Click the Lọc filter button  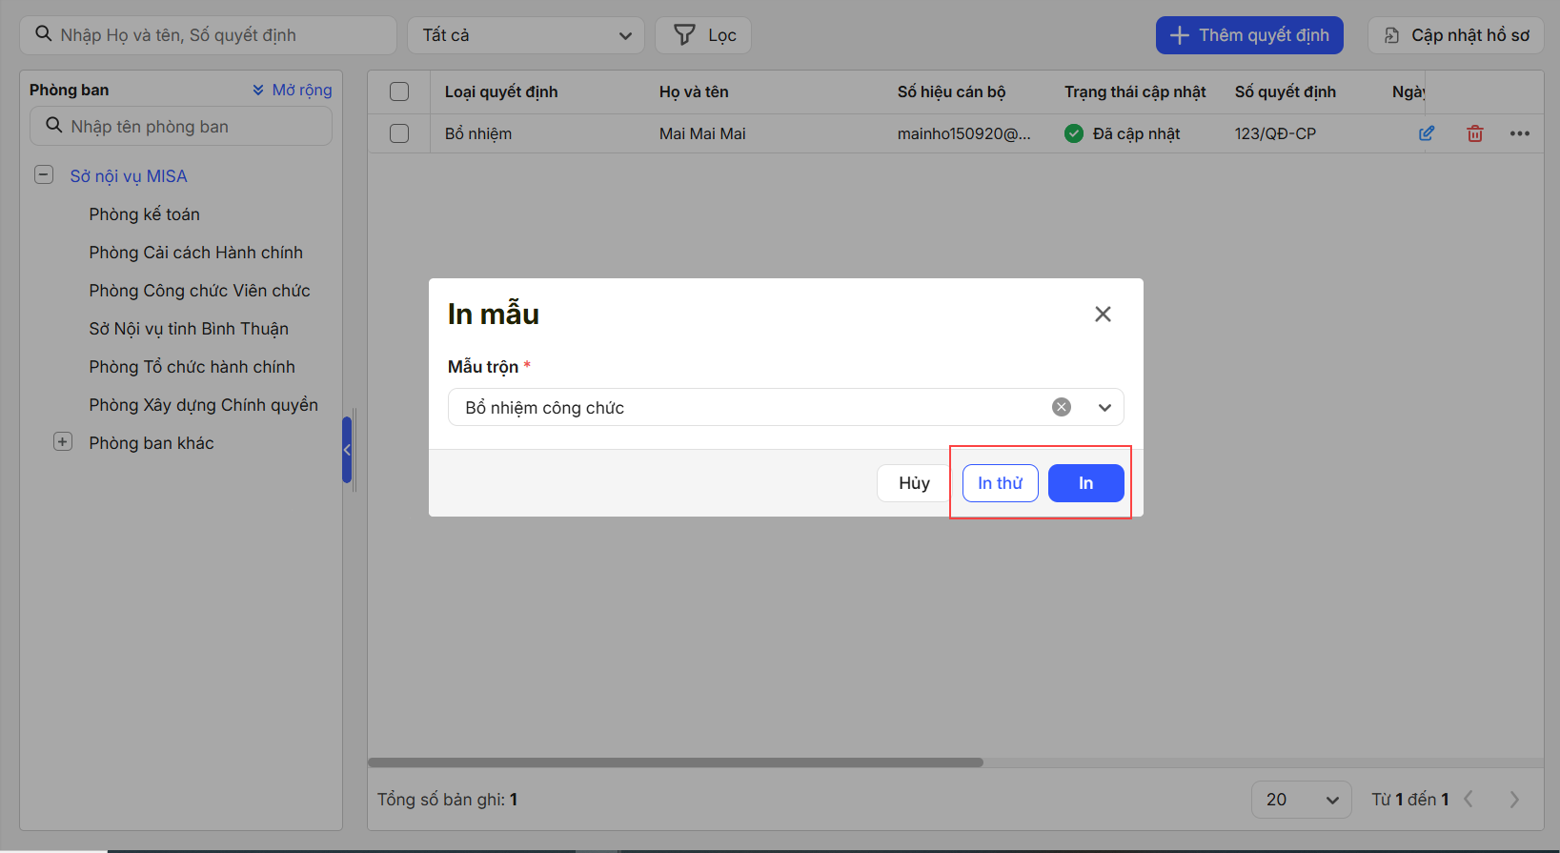coord(703,35)
